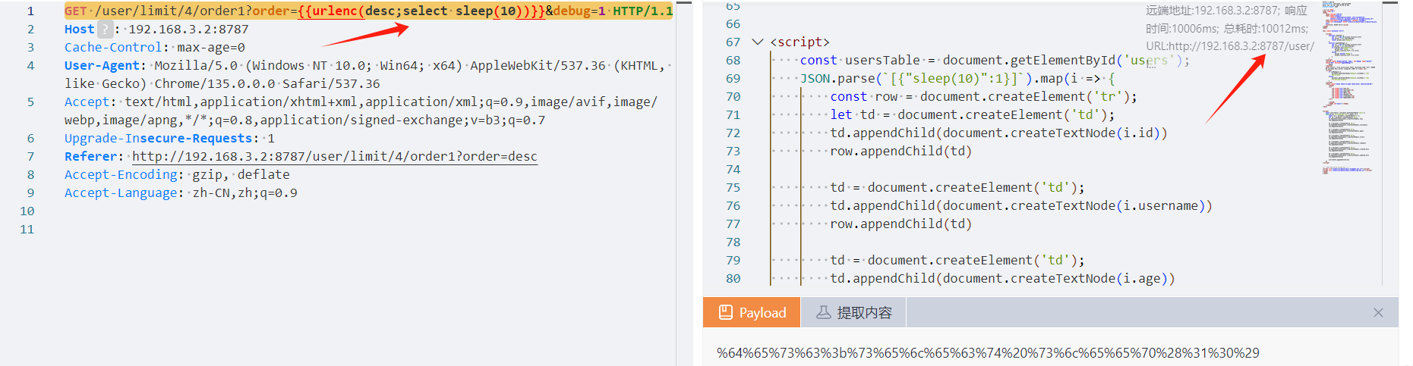Click the Accept-Language header name
1413x366 pixels.
coord(121,193)
